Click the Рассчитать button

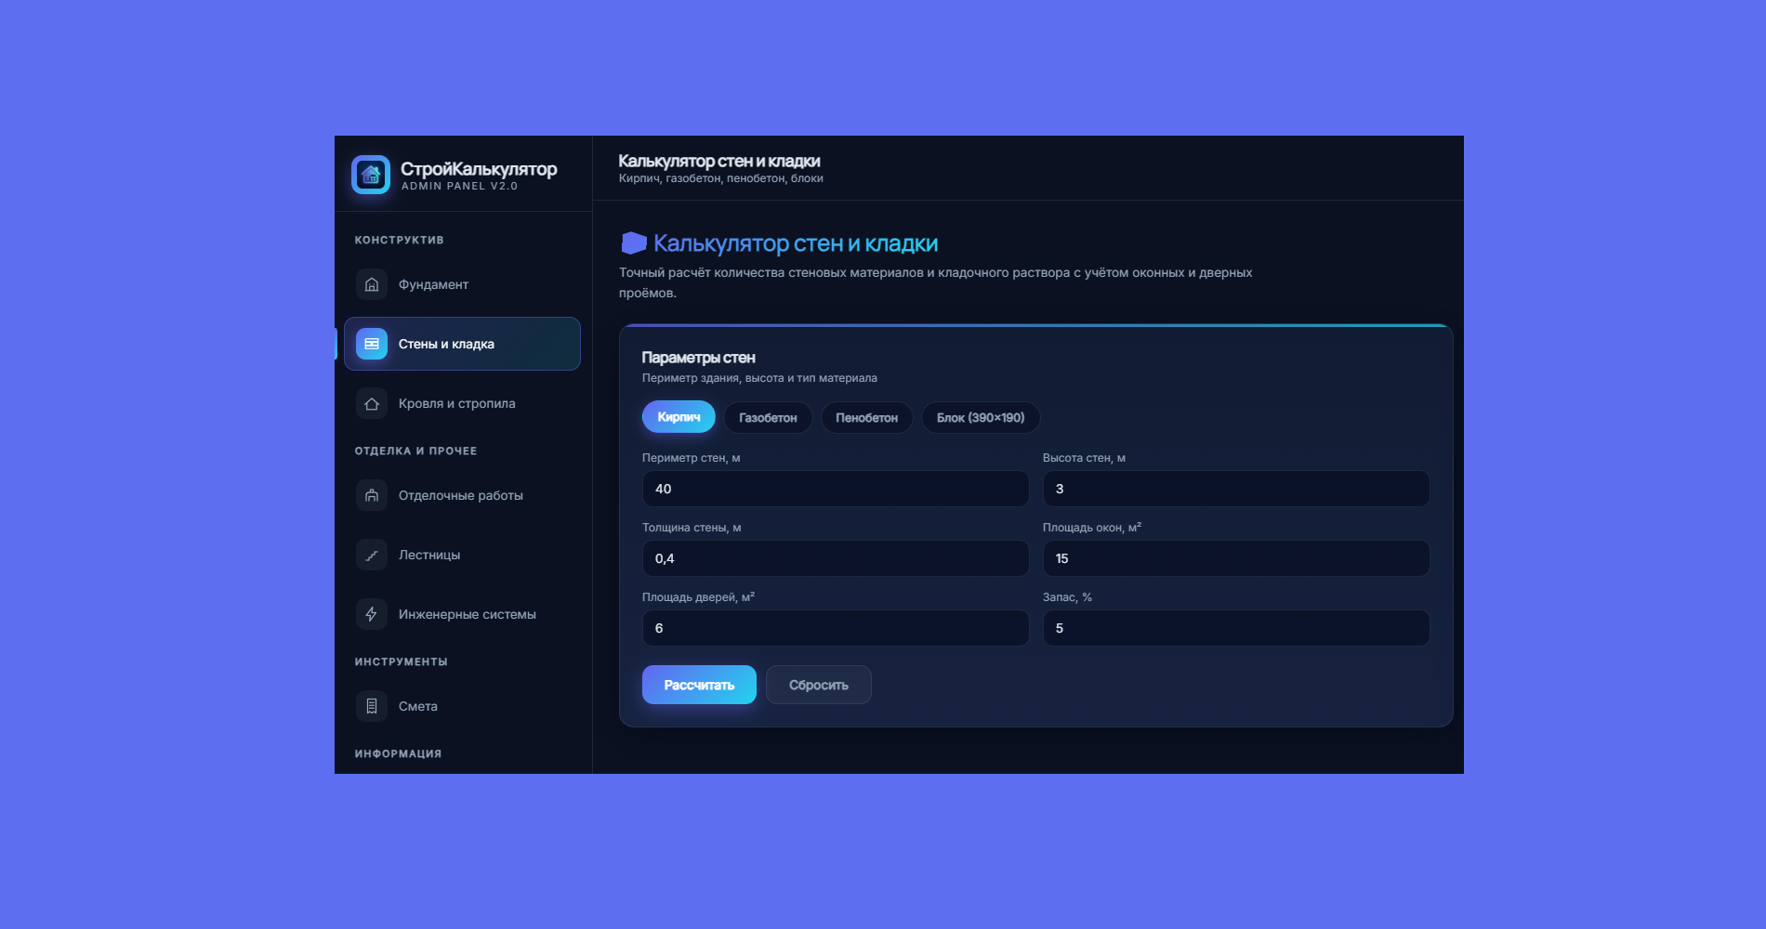click(x=699, y=685)
